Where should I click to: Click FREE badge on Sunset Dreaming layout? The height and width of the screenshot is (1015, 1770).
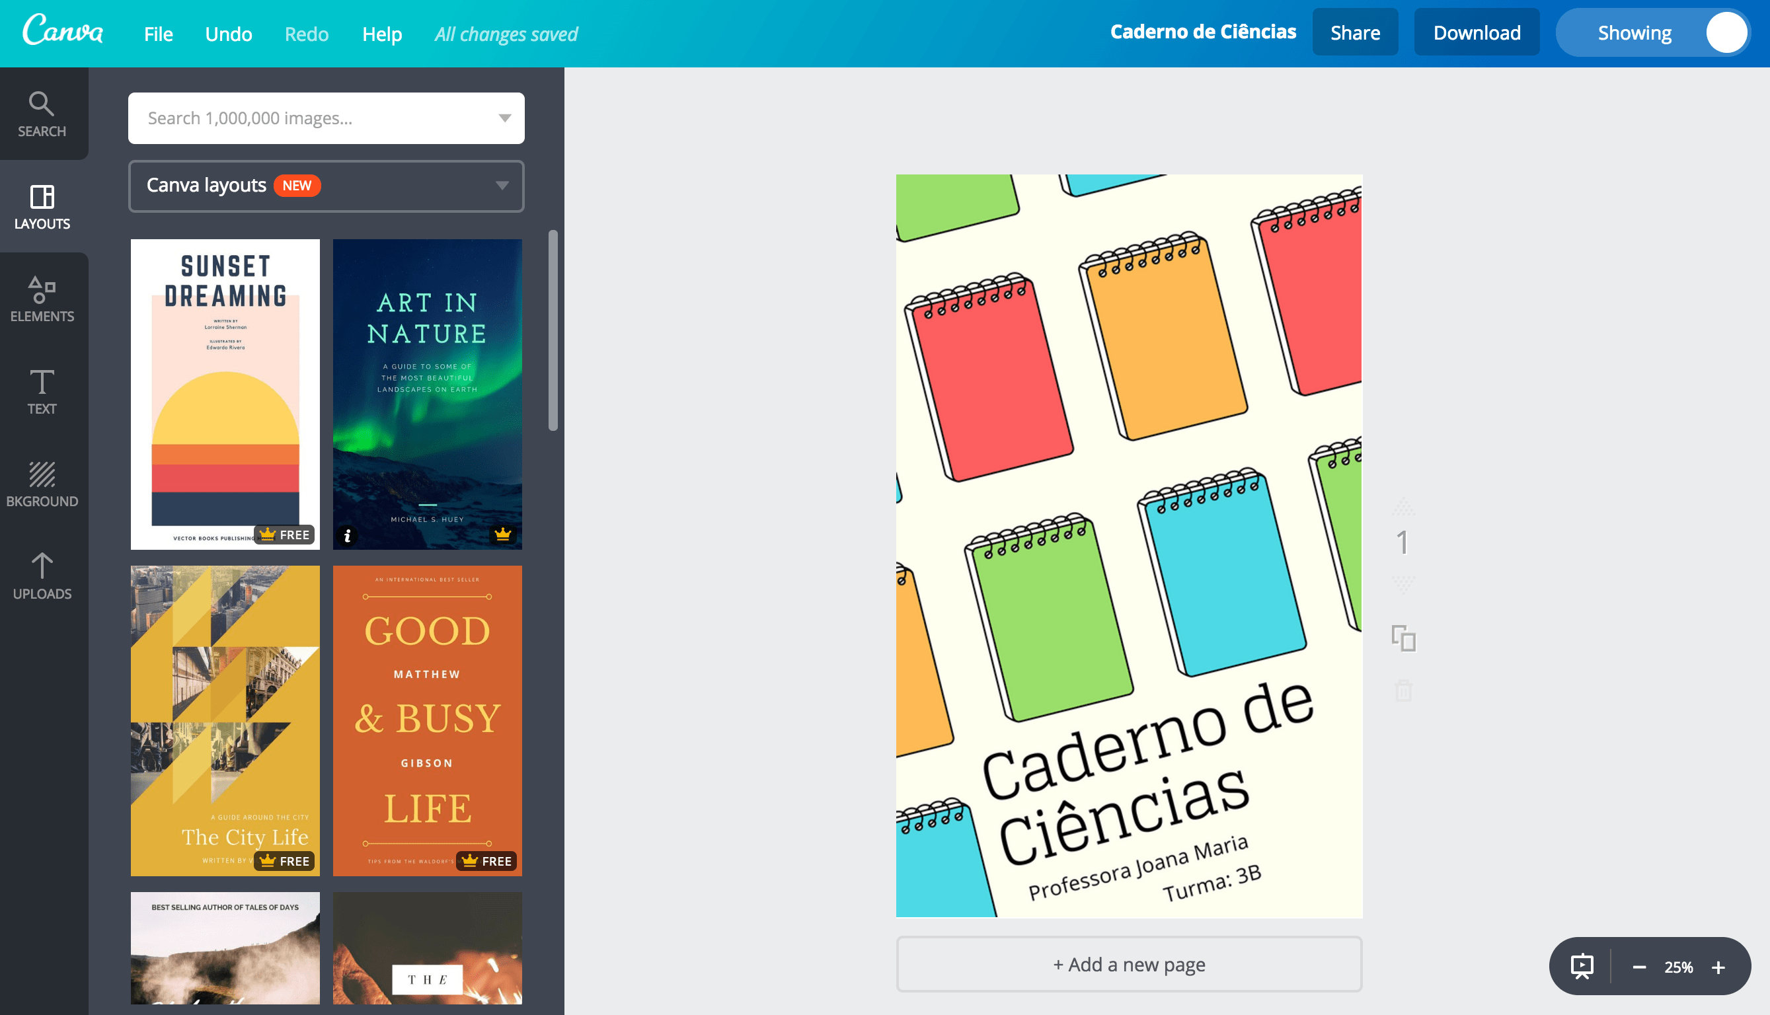coord(284,535)
